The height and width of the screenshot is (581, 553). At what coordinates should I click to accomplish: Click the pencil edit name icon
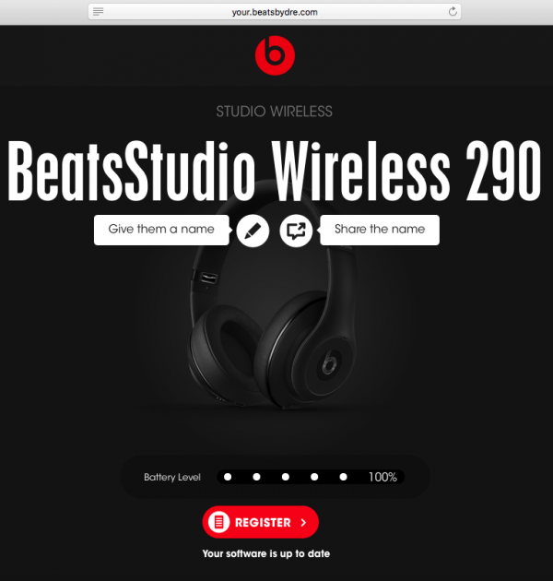point(253,231)
